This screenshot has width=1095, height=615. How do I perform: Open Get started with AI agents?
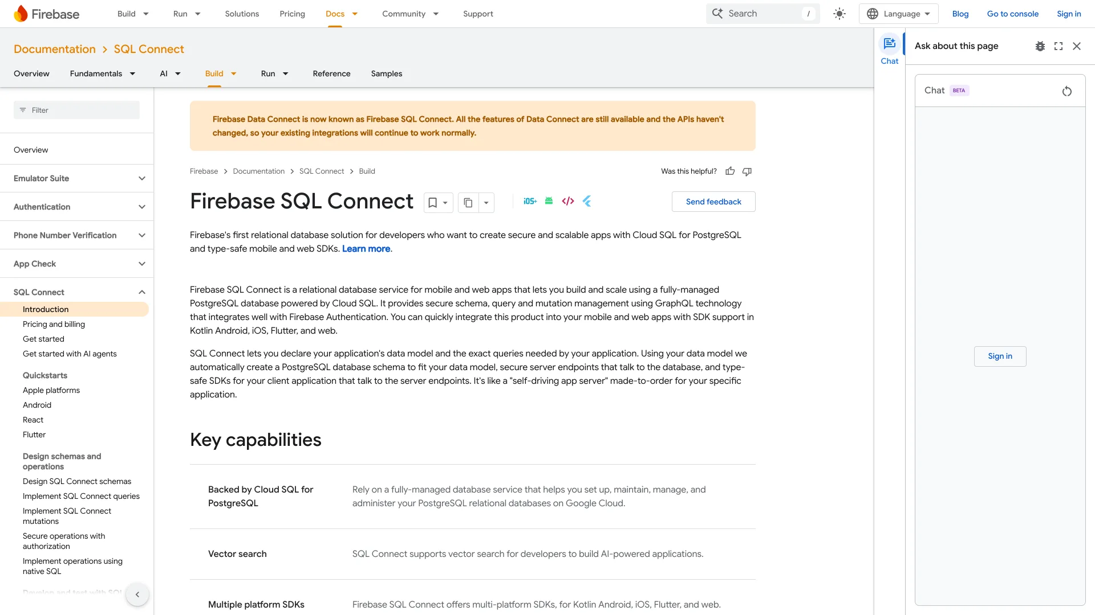coord(70,354)
